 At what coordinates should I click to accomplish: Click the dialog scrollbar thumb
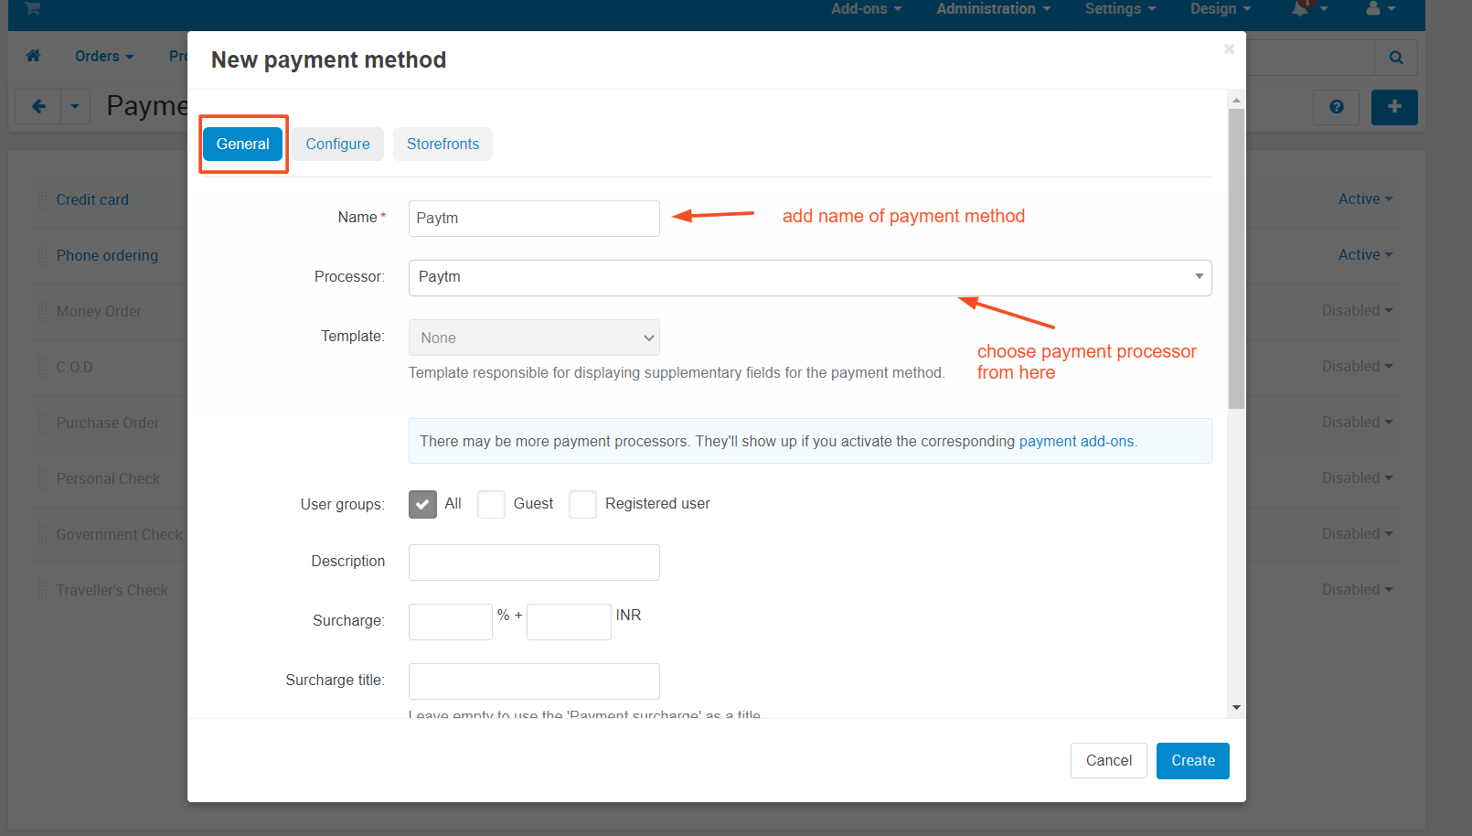[1236, 259]
